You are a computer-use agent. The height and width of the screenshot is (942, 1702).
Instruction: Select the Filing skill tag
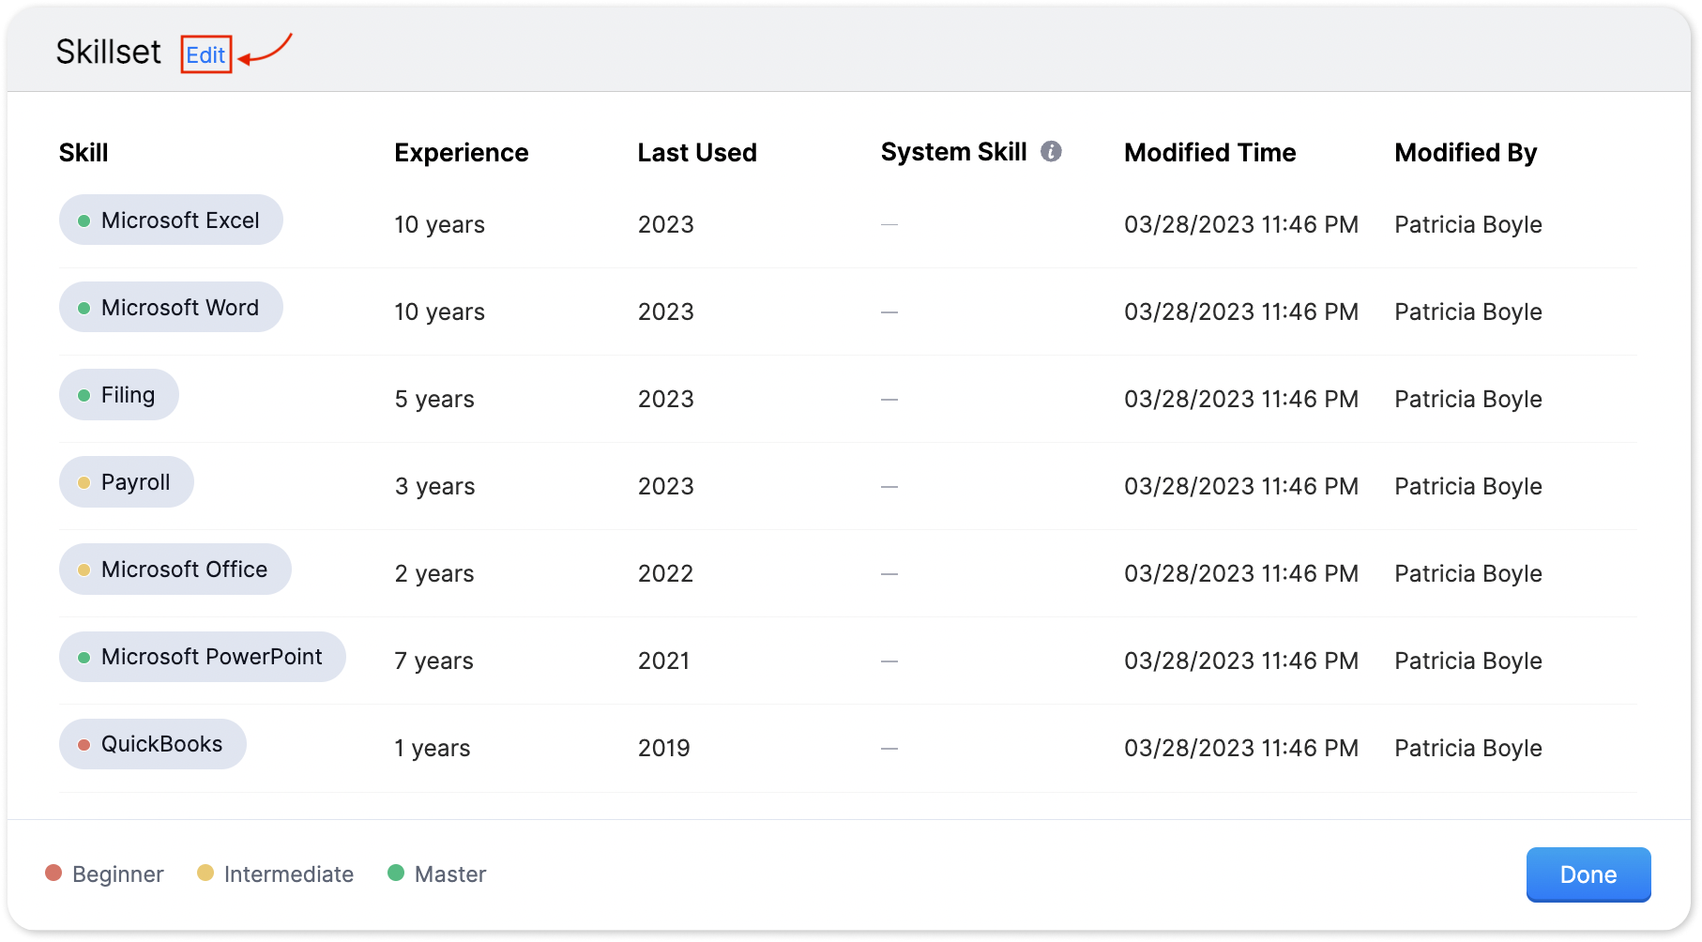(x=119, y=395)
